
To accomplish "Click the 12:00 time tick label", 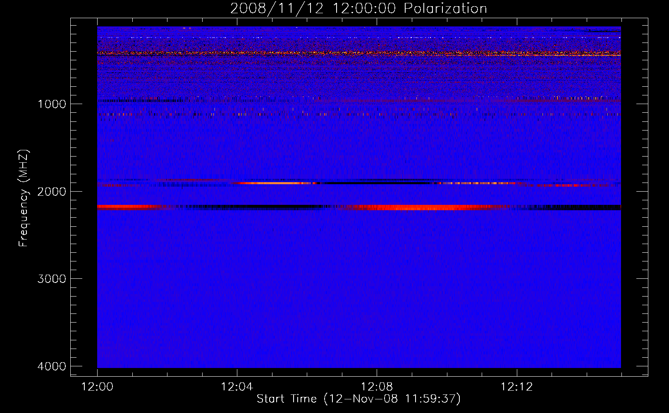I will point(97,387).
